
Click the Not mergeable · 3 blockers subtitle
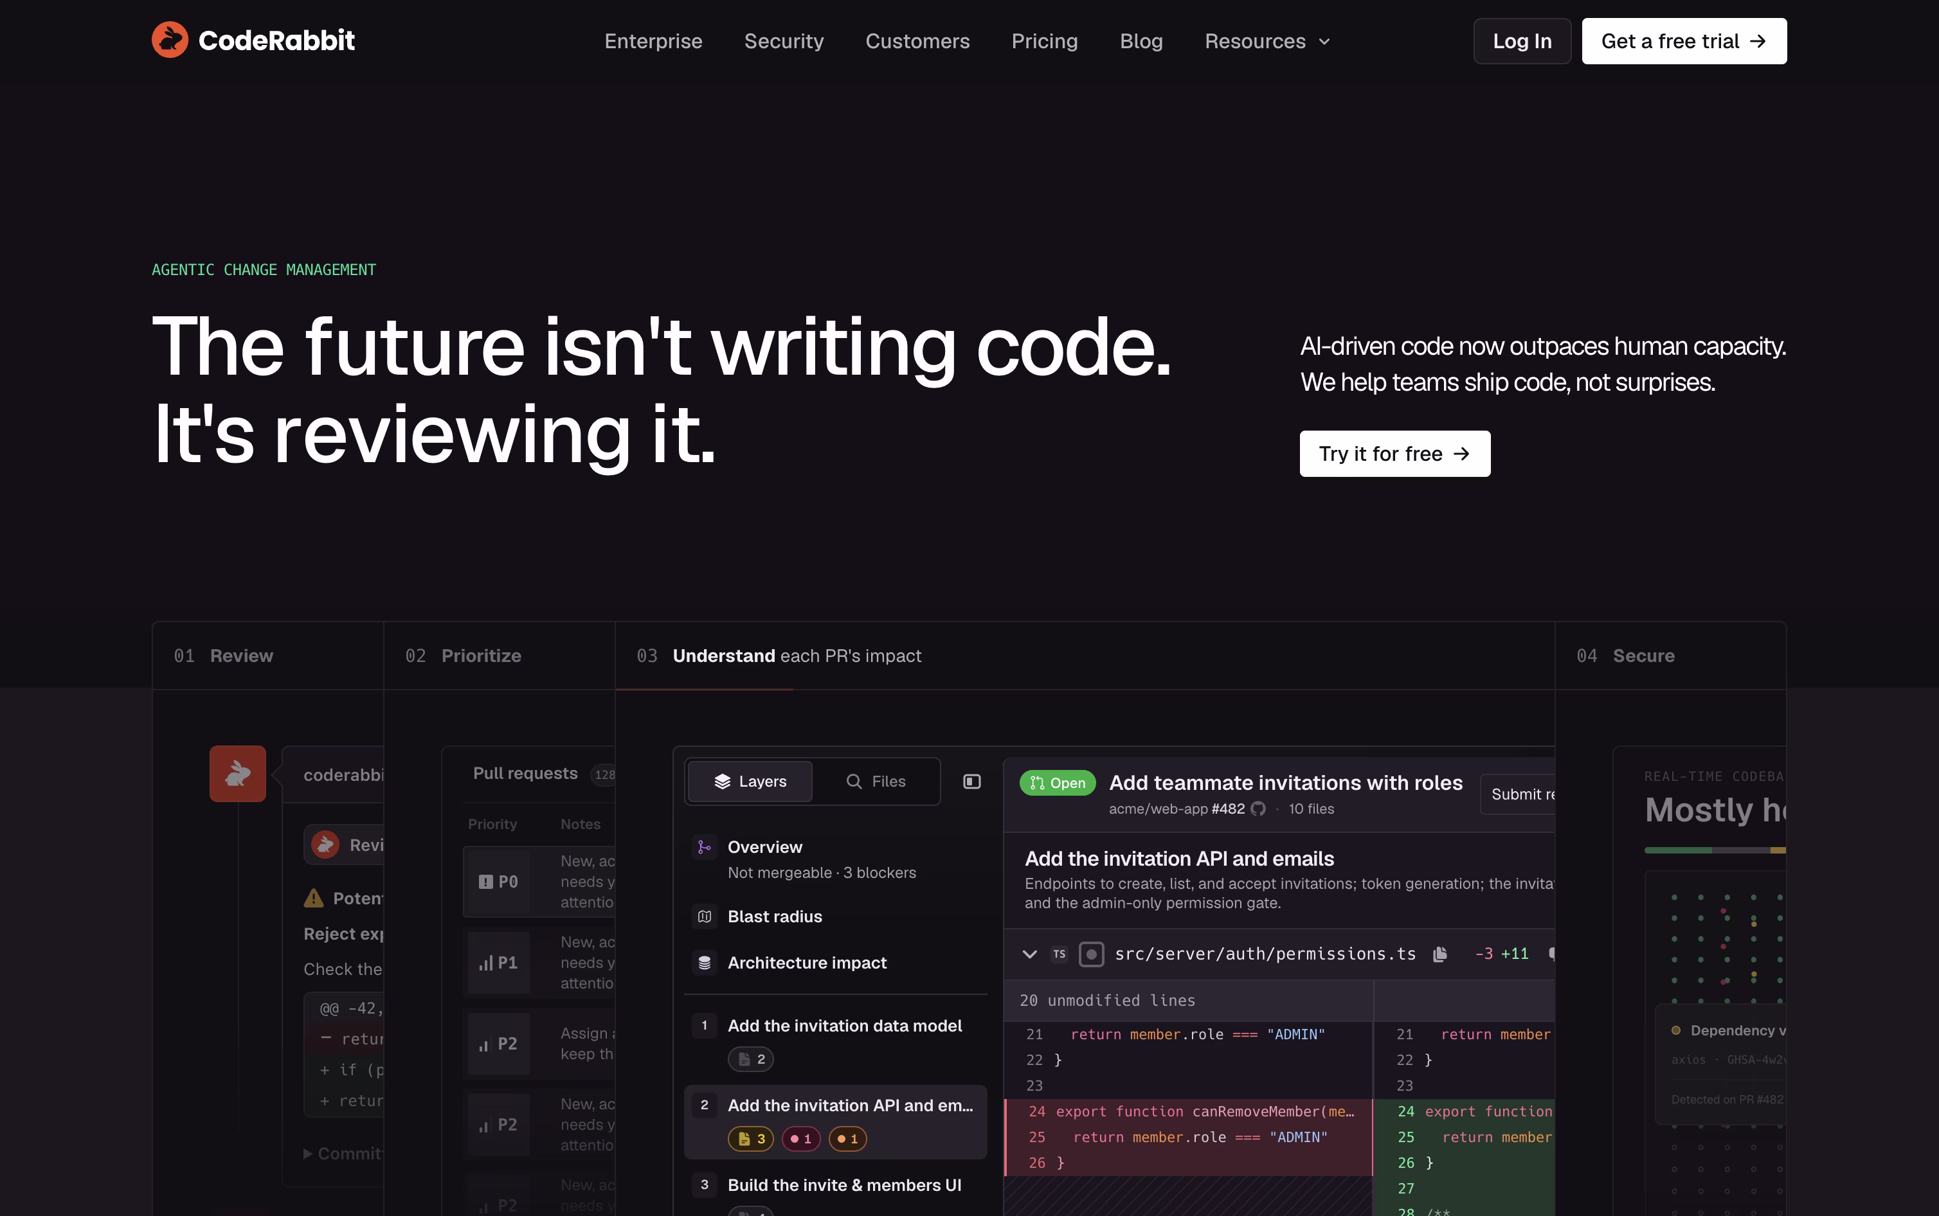tap(821, 873)
